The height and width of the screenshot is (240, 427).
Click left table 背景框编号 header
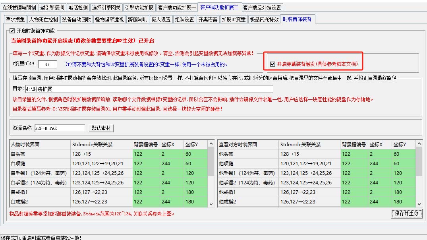point(146,144)
